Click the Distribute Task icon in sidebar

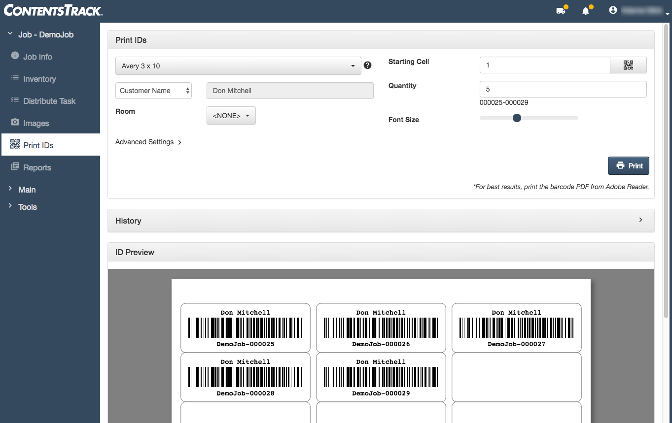pyautogui.click(x=15, y=100)
